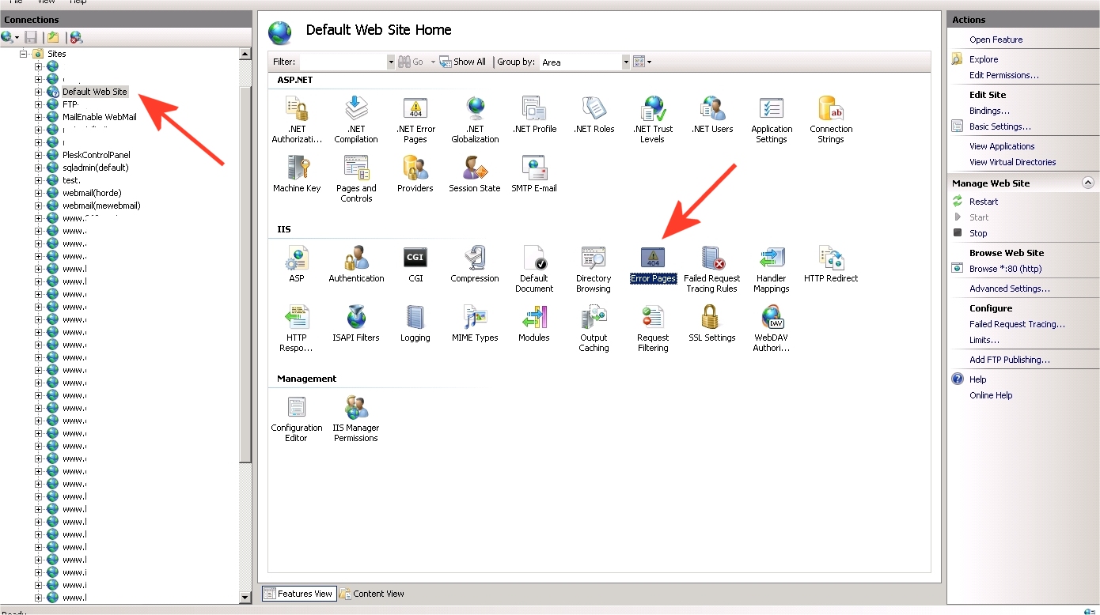This screenshot has height=615, width=1100.
Task: Click Browse *:80 (http) link
Action: 1005,269
